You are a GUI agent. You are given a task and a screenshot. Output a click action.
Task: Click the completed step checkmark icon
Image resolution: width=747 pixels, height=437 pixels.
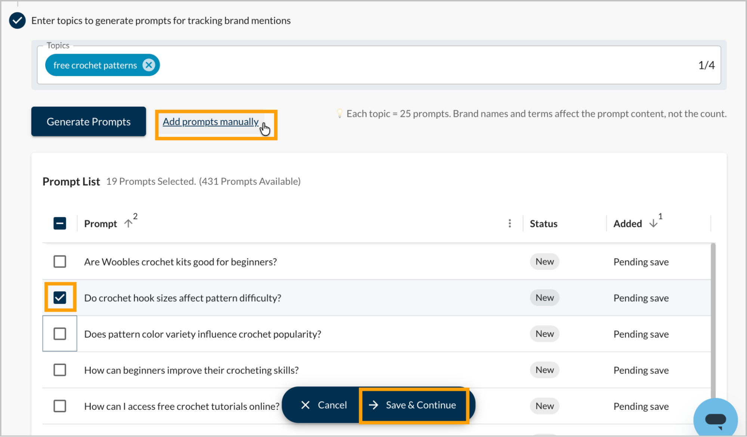17,21
